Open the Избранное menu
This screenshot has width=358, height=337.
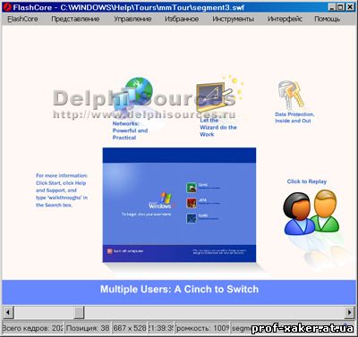[182, 19]
